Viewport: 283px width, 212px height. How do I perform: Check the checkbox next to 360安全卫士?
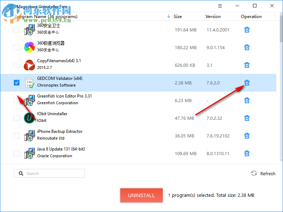coord(16,30)
